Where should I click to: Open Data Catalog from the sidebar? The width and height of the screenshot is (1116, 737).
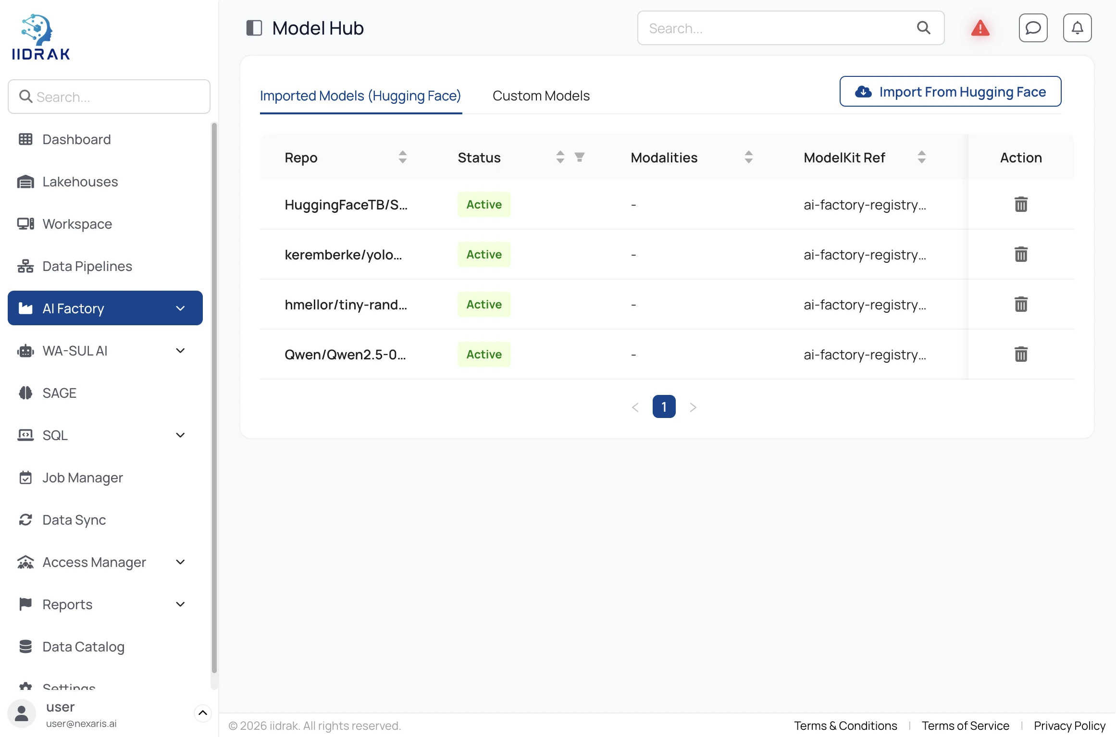click(x=105, y=647)
